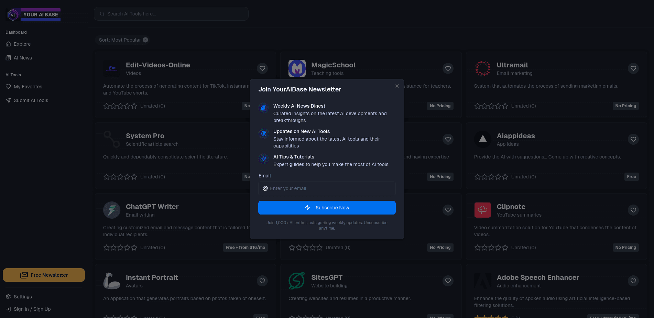Click the Adobe Speech Enhancer heart icon

633,281
